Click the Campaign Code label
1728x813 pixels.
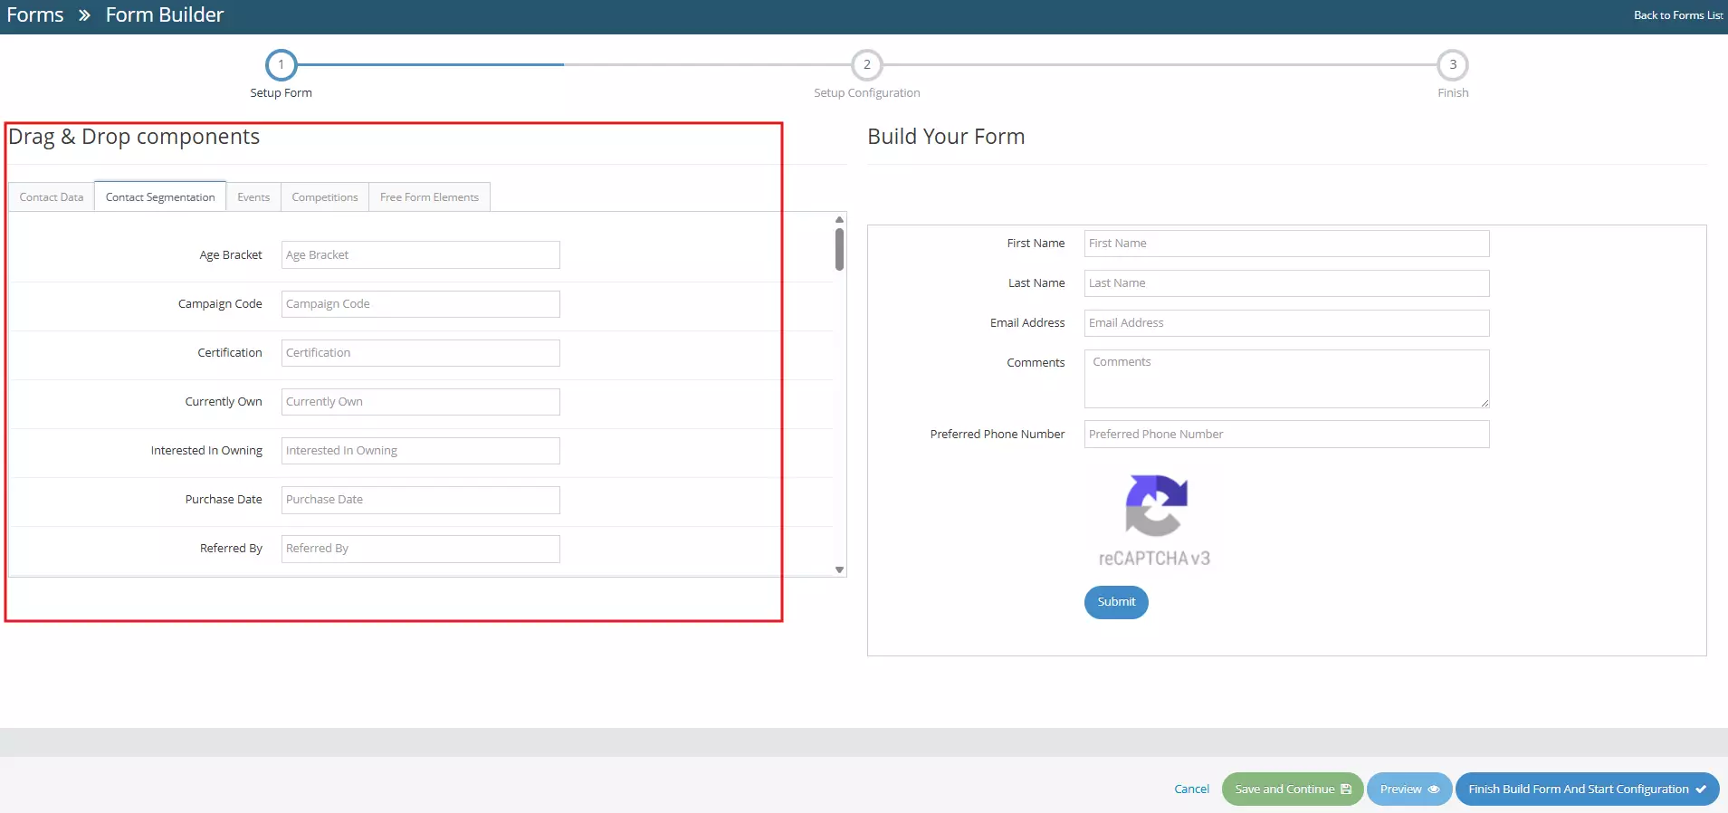pos(220,304)
